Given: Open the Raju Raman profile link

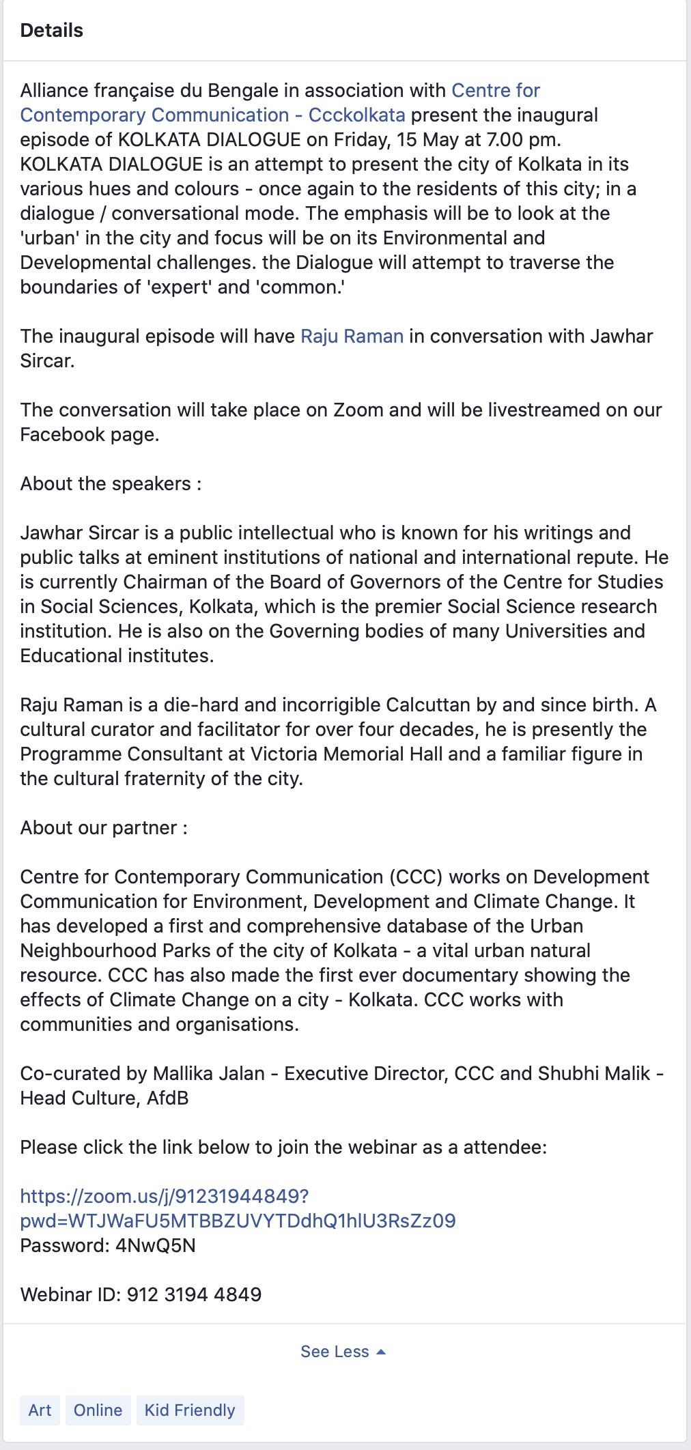Looking at the screenshot, I should click(352, 337).
